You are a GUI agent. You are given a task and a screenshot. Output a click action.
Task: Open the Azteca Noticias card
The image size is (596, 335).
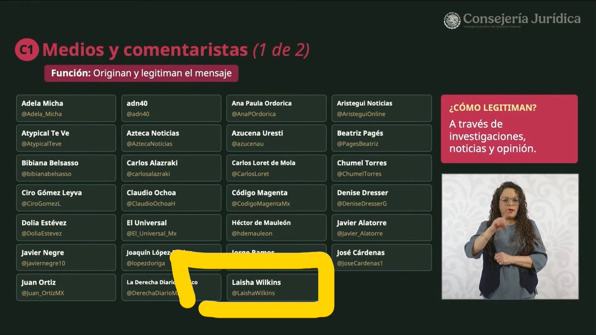[171, 138]
